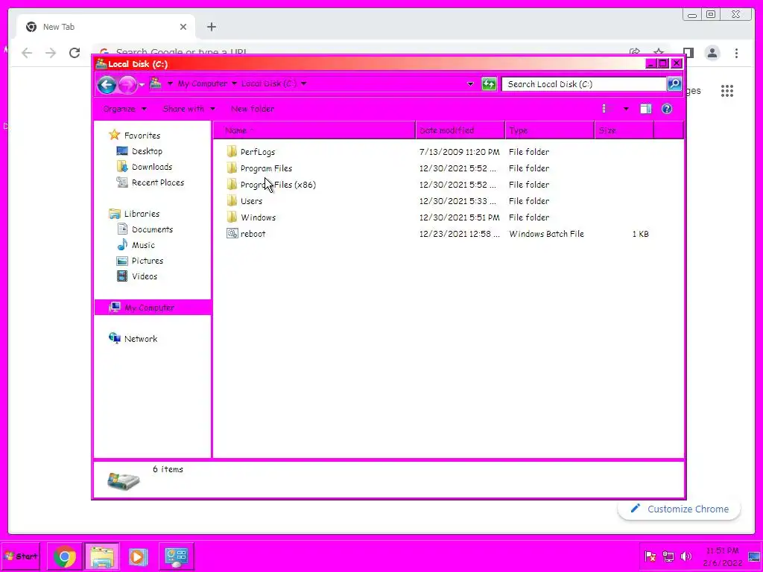Select Local Disk (C:) in the address breadcrumb
This screenshot has width=763, height=572.
click(268, 83)
